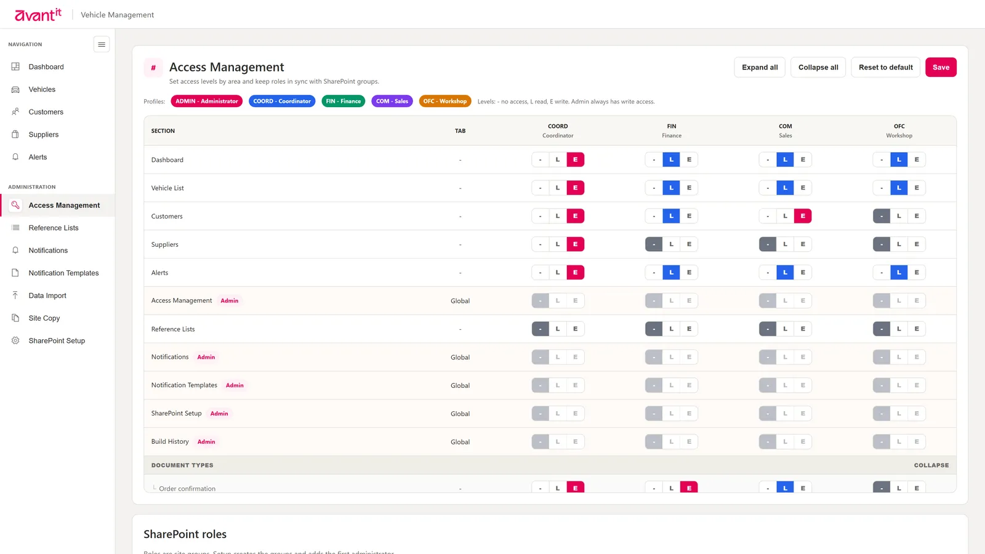Click the hash icon beside Access Management title
Viewport: 985px width, 554px height.
point(153,68)
